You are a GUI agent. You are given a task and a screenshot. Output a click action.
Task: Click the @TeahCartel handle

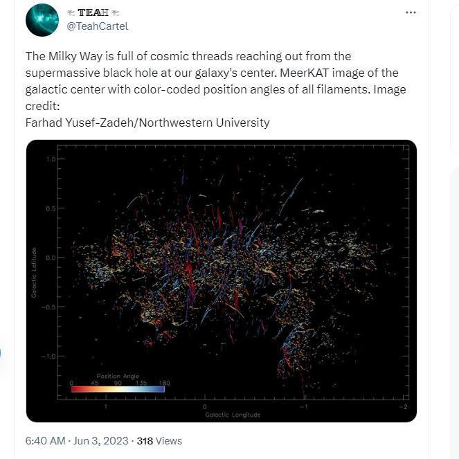97,26
